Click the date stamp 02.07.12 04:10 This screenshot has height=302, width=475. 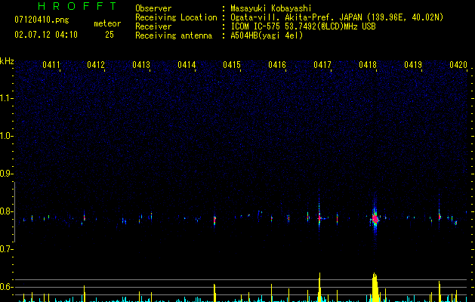(46, 35)
